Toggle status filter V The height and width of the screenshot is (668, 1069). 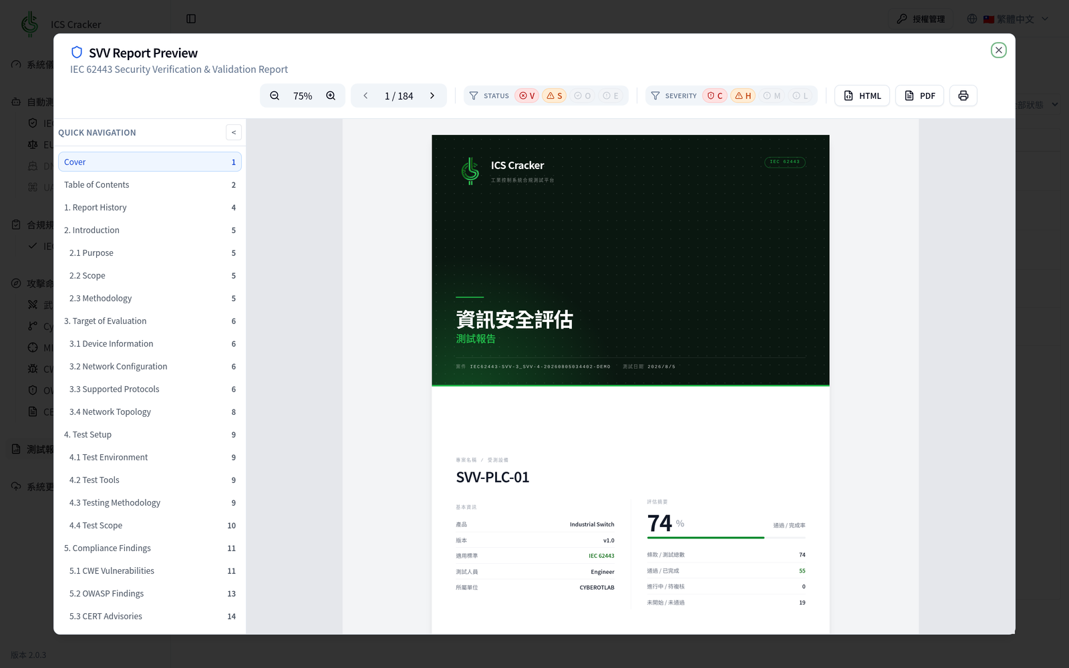click(x=527, y=96)
